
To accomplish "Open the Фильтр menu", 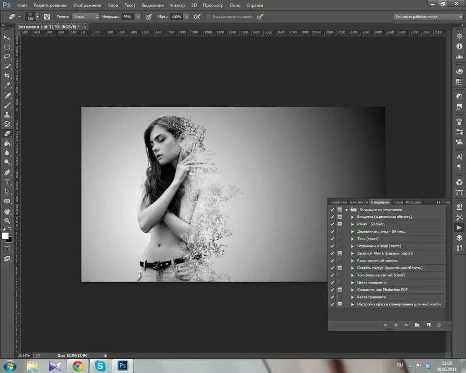I will click(177, 5).
